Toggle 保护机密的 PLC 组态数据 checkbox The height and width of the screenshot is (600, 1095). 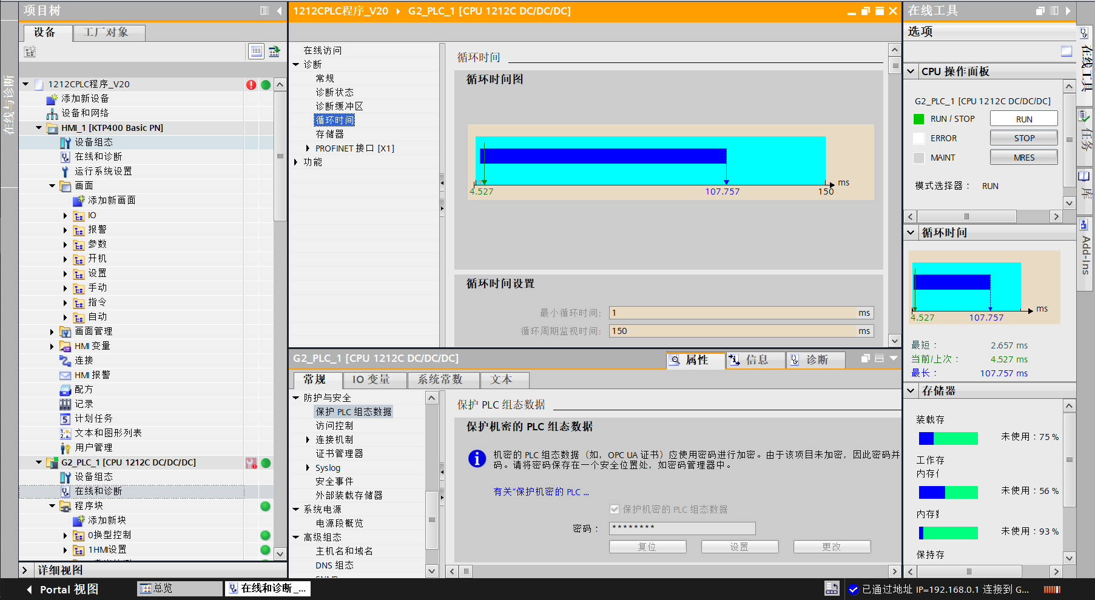click(615, 510)
